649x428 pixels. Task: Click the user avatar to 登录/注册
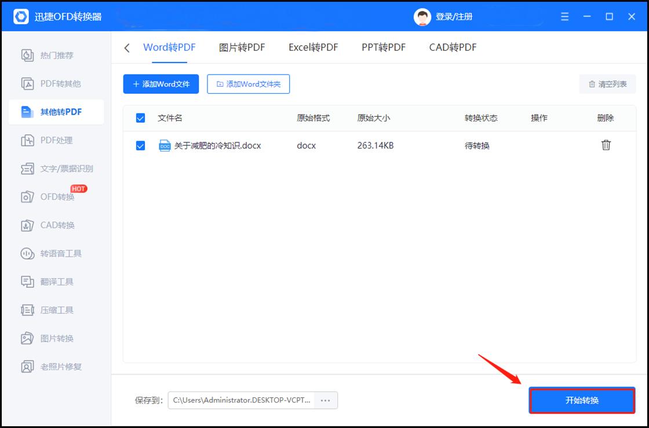coord(421,17)
